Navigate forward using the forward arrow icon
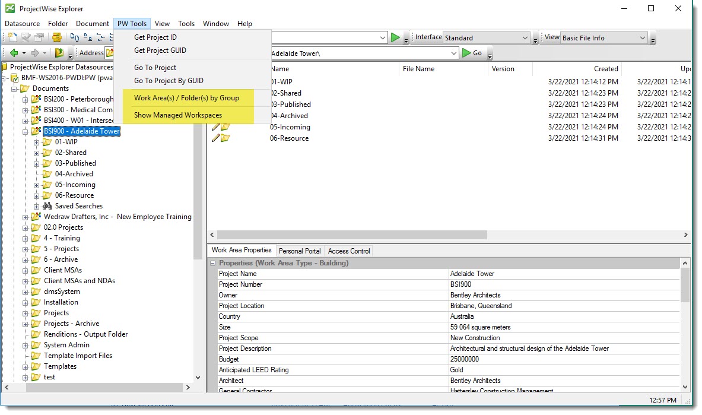The image size is (702, 415). coord(36,53)
